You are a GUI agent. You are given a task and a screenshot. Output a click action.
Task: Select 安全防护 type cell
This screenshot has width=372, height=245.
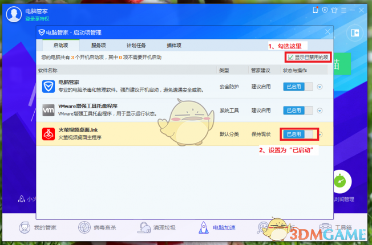click(229, 87)
